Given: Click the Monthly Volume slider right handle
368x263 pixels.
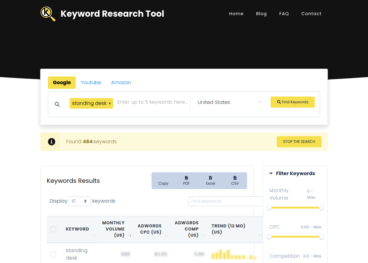Looking at the screenshot, I should pyautogui.click(x=321, y=207).
